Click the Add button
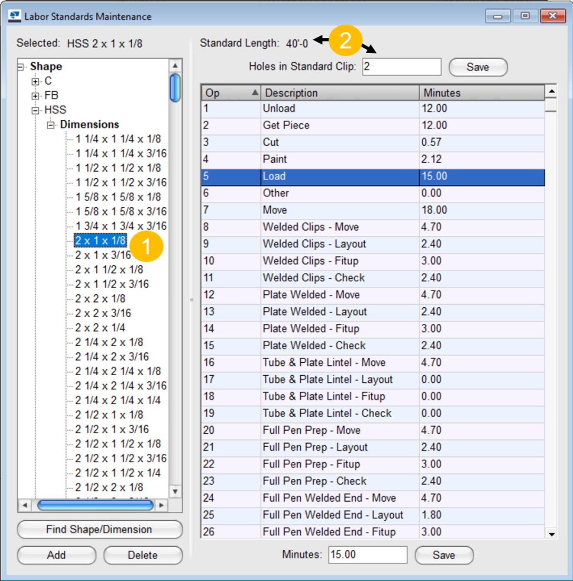Screen dimensions: 573x581 (56, 555)
